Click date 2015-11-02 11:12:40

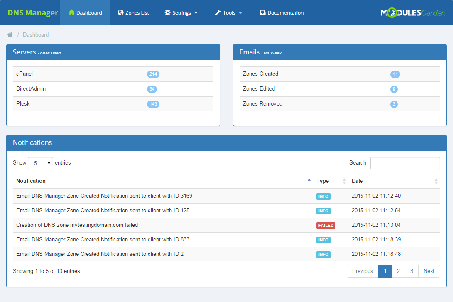point(376,196)
